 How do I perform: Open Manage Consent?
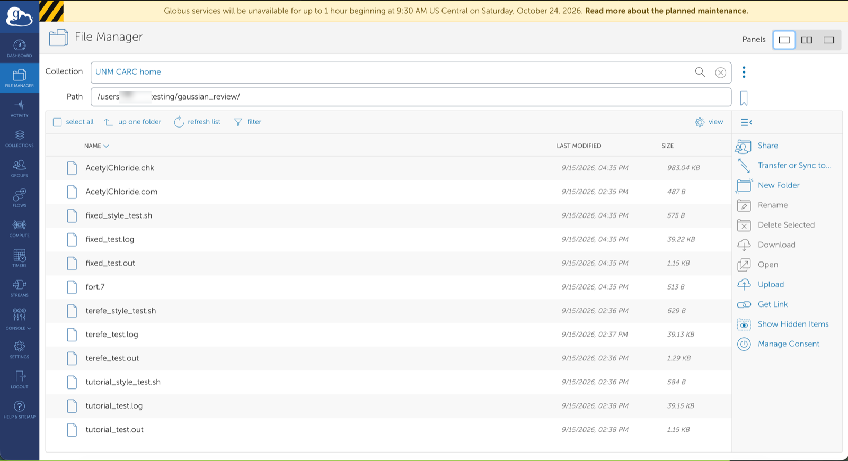pos(778,344)
